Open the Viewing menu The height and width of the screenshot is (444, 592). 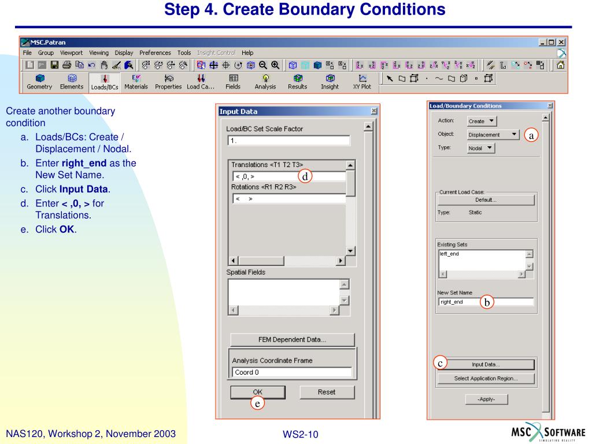click(99, 53)
